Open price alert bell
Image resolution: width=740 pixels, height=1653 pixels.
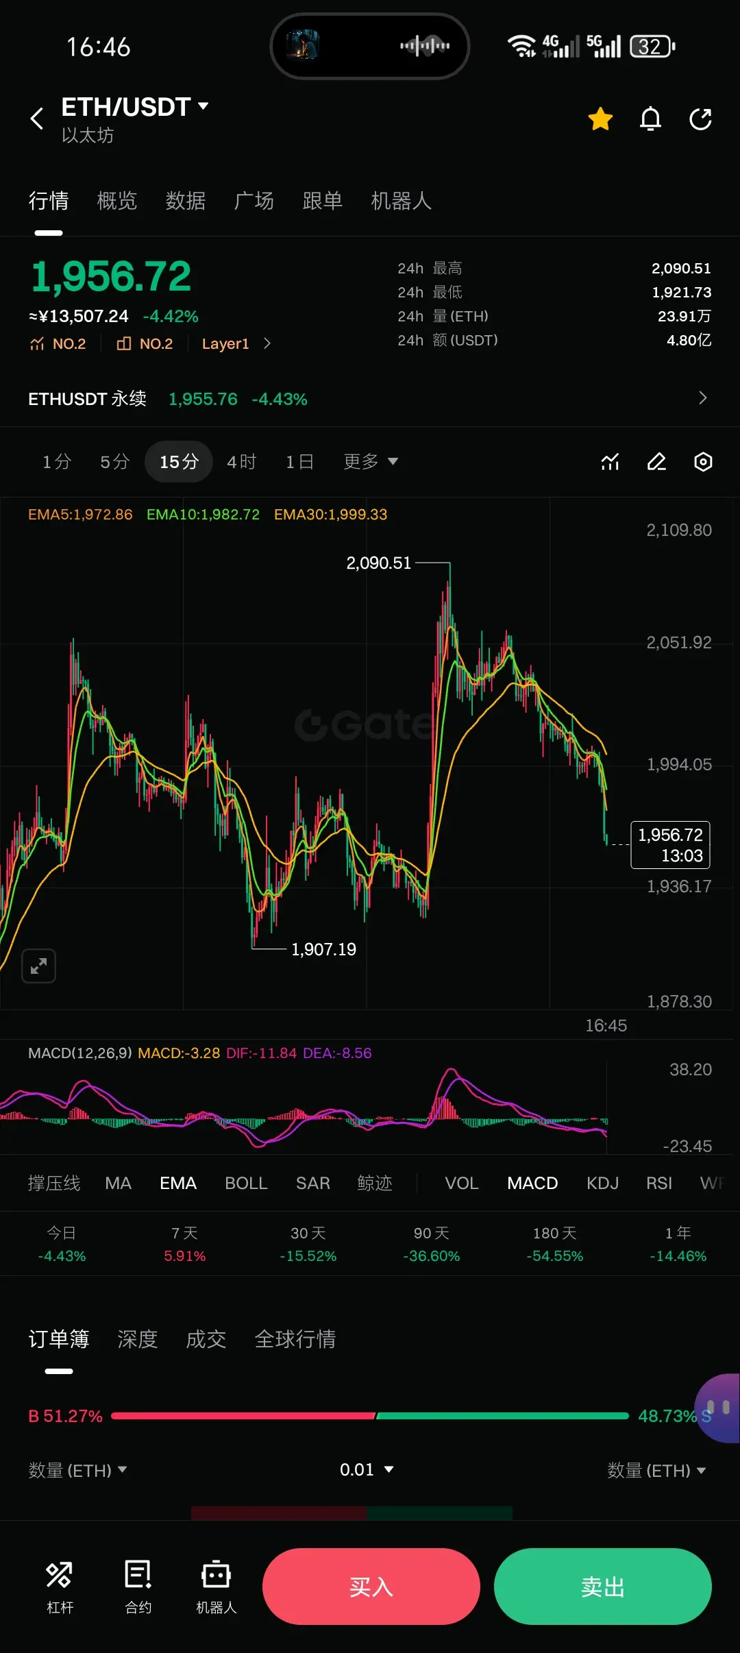pos(650,119)
